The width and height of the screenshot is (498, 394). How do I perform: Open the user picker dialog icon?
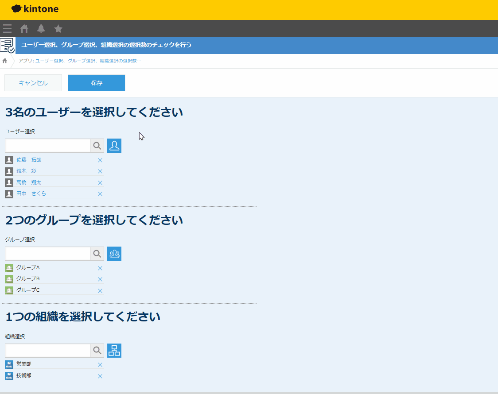(114, 146)
